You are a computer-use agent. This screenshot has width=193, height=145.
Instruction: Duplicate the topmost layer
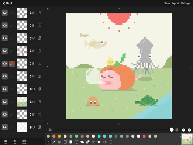40,13
